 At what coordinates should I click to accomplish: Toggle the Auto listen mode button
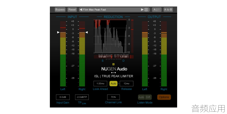point(141,97)
